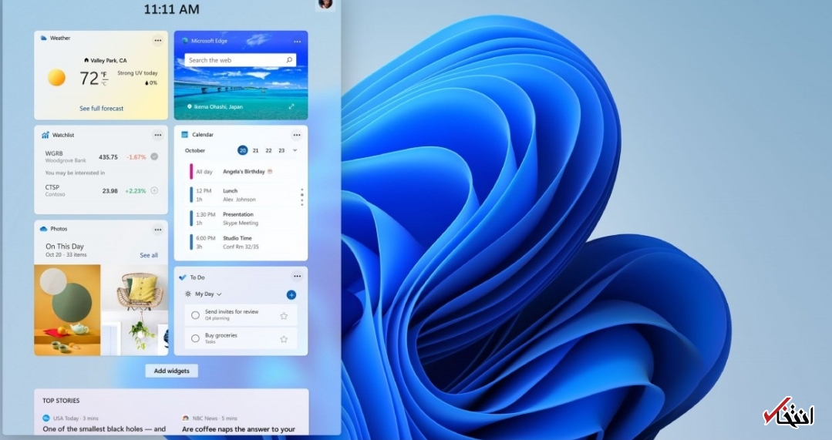Select October 21 in calendar
The width and height of the screenshot is (832, 440).
[x=256, y=150]
